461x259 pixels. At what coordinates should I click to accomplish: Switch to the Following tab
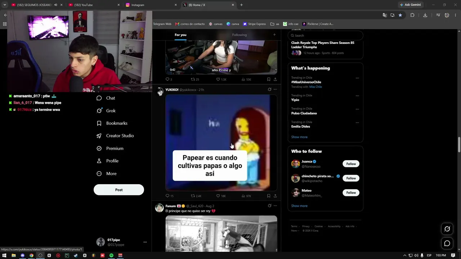pos(240,35)
